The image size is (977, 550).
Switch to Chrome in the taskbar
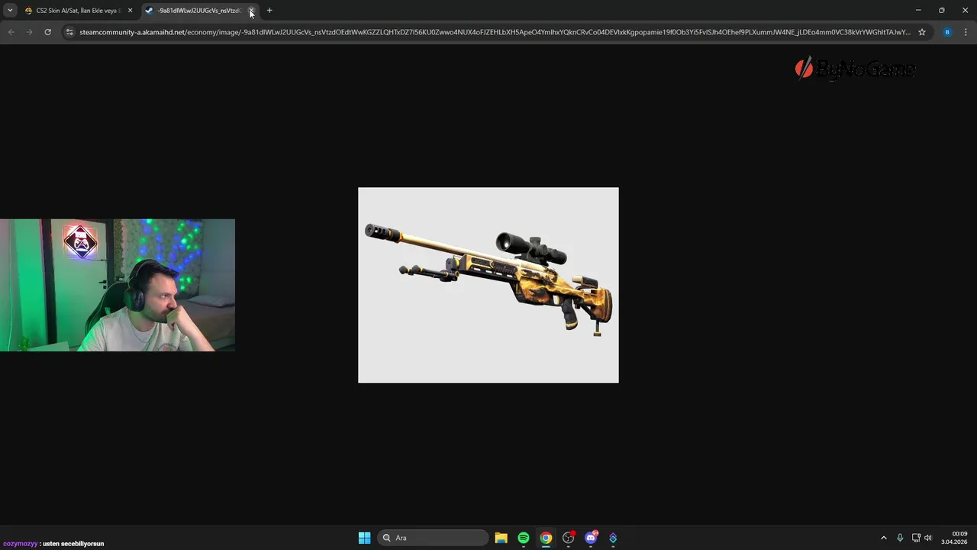click(x=546, y=538)
